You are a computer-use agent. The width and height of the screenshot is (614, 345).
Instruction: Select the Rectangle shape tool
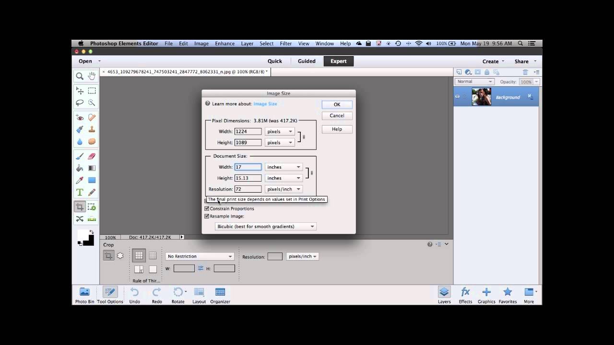[92, 180]
